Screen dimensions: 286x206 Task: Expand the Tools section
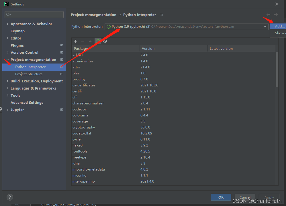7,95
